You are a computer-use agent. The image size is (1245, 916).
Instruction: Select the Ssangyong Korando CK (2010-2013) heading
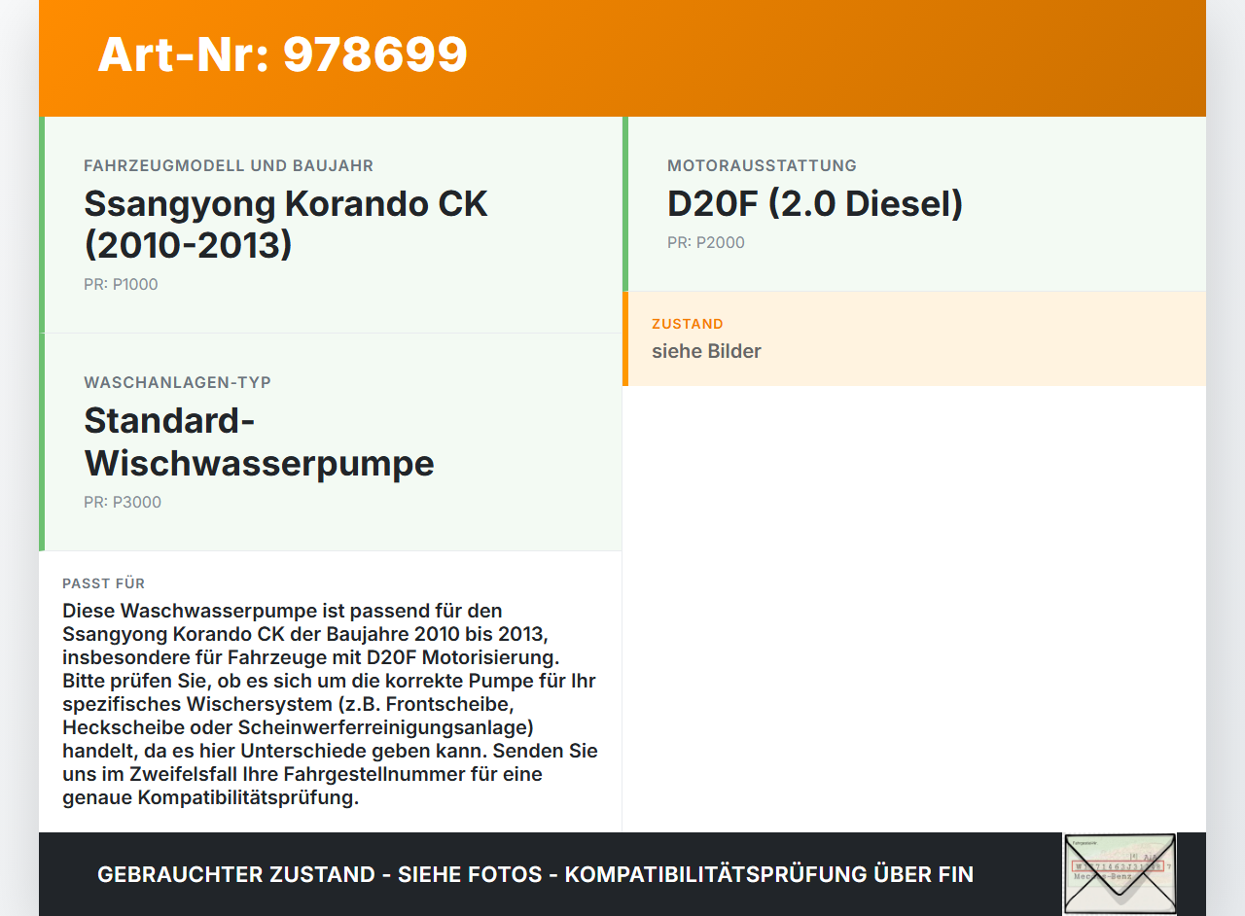[x=286, y=225]
